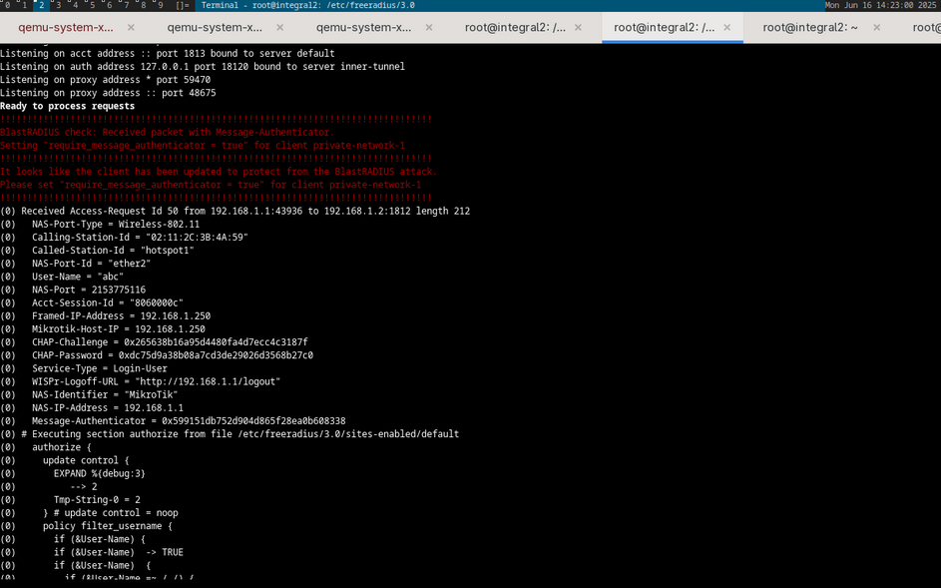Close the third qemu-system-x tab
This screenshot has width=941, height=588.
(428, 28)
